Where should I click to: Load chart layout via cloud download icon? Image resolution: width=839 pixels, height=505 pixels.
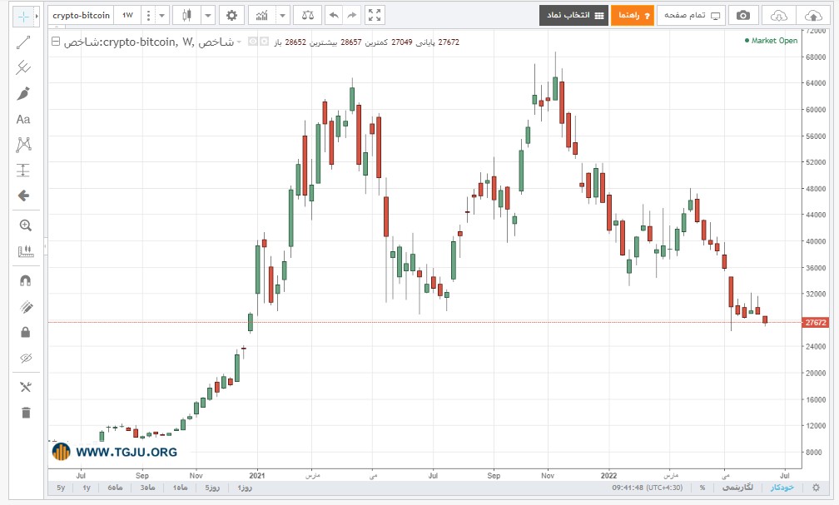coord(778,16)
